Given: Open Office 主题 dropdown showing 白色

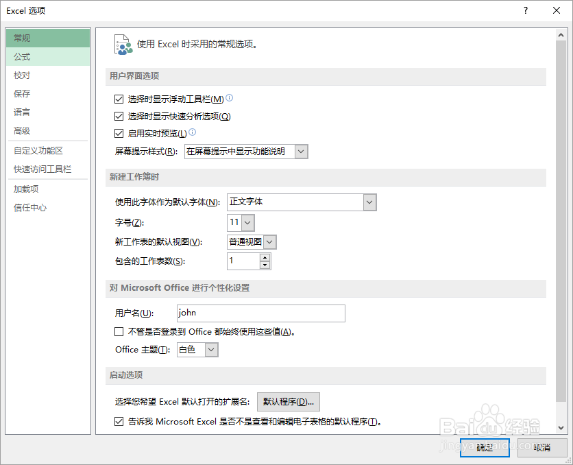Looking at the screenshot, I should (x=212, y=349).
